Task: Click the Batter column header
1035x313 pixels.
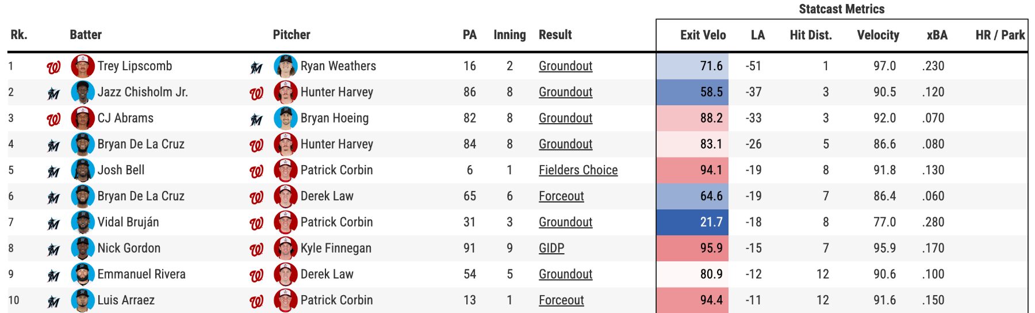Action: click(x=86, y=35)
